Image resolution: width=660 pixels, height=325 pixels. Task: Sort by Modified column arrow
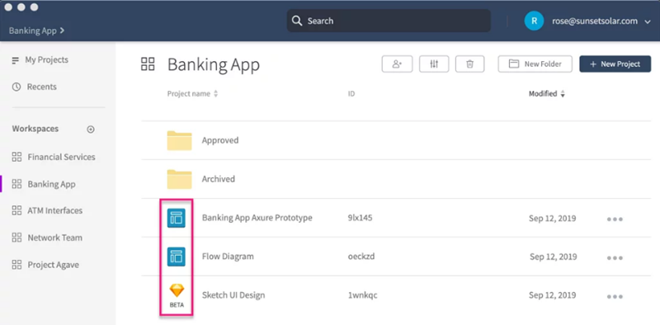click(x=563, y=94)
